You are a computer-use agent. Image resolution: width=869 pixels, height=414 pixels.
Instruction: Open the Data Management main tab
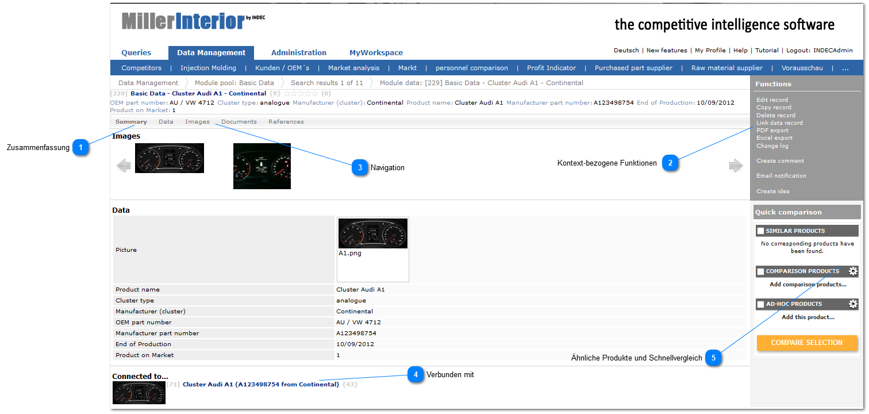coord(211,52)
